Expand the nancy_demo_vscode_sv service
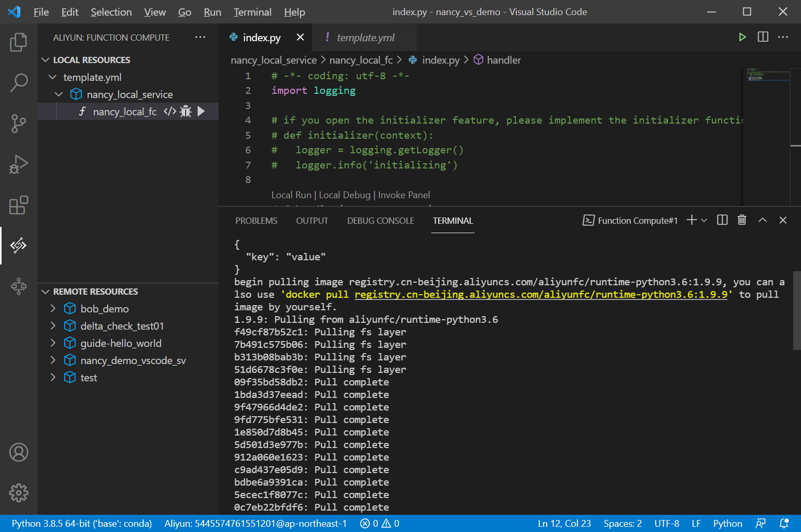Screen dimensions: 801x532 tap(53, 360)
